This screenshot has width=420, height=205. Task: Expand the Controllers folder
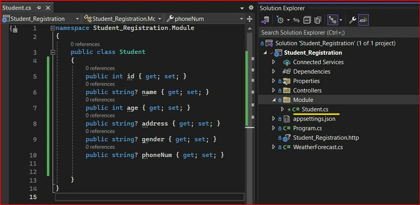[273, 90]
